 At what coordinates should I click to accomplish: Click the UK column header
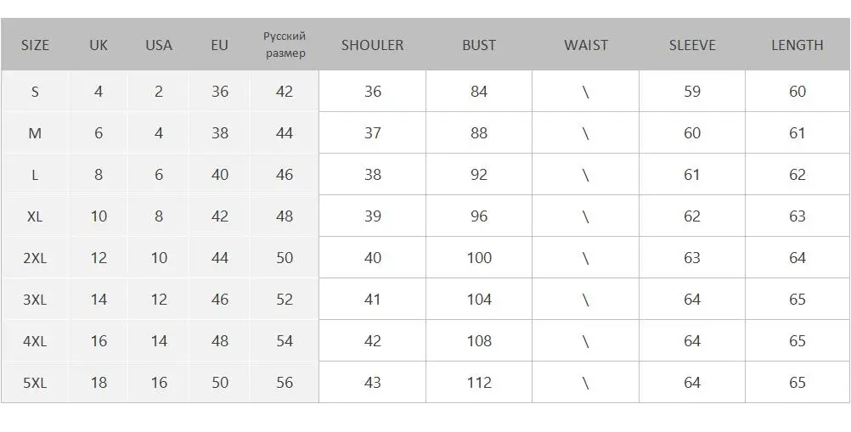click(99, 45)
